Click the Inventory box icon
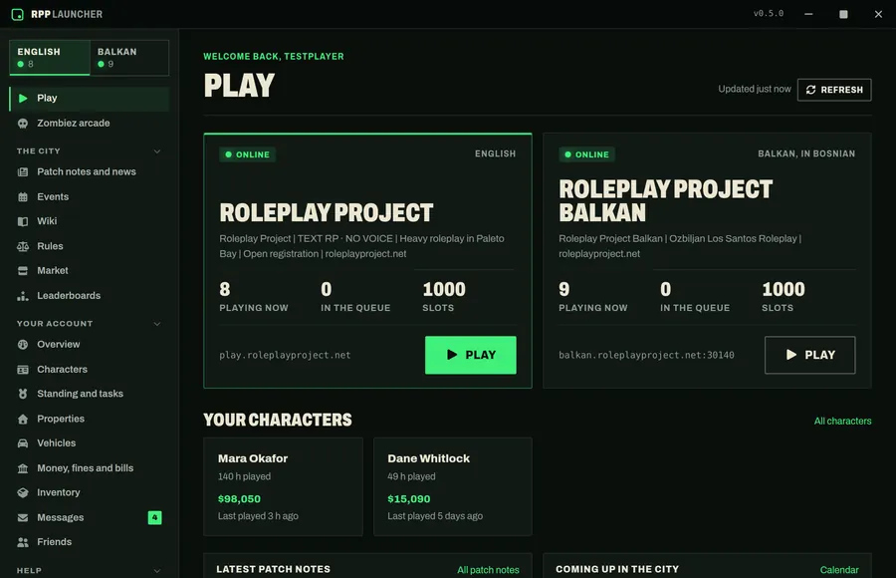The width and height of the screenshot is (896, 578). pyautogui.click(x=23, y=492)
